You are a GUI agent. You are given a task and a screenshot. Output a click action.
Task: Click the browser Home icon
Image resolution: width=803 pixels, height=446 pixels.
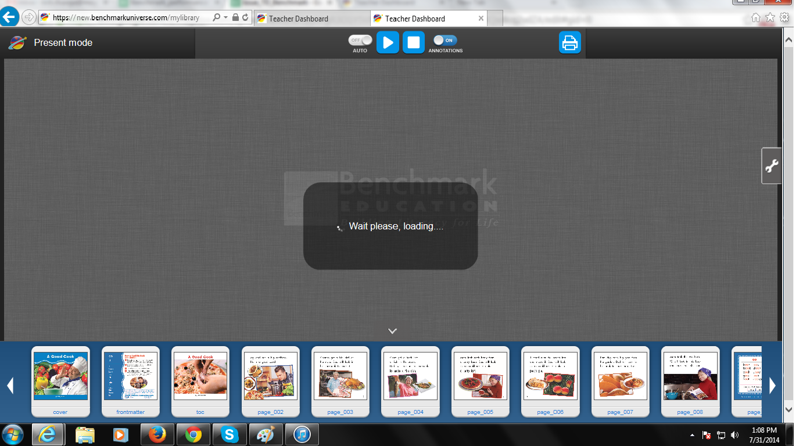pyautogui.click(x=756, y=17)
